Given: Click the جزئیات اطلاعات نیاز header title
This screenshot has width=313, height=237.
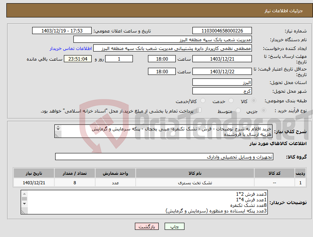Looking at the screenshot, I should click(x=284, y=11).
